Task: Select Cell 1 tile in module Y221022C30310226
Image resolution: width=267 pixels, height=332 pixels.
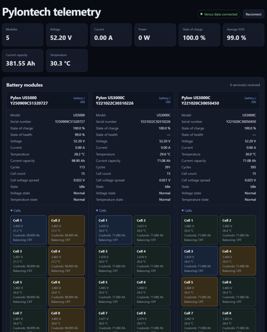Action: (x=114, y=230)
